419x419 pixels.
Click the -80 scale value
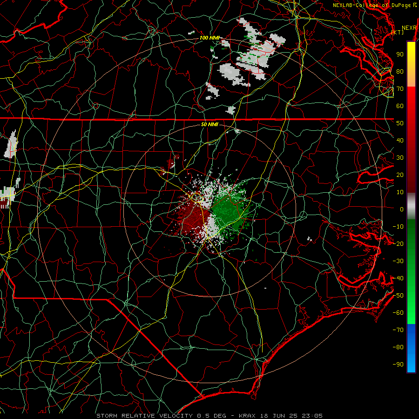coord(398,347)
